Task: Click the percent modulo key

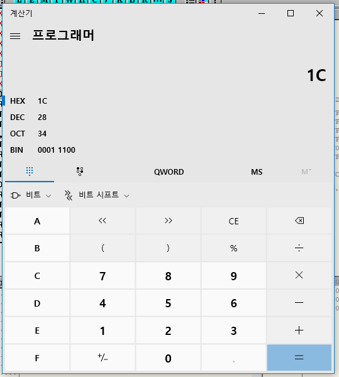Action: (233, 248)
